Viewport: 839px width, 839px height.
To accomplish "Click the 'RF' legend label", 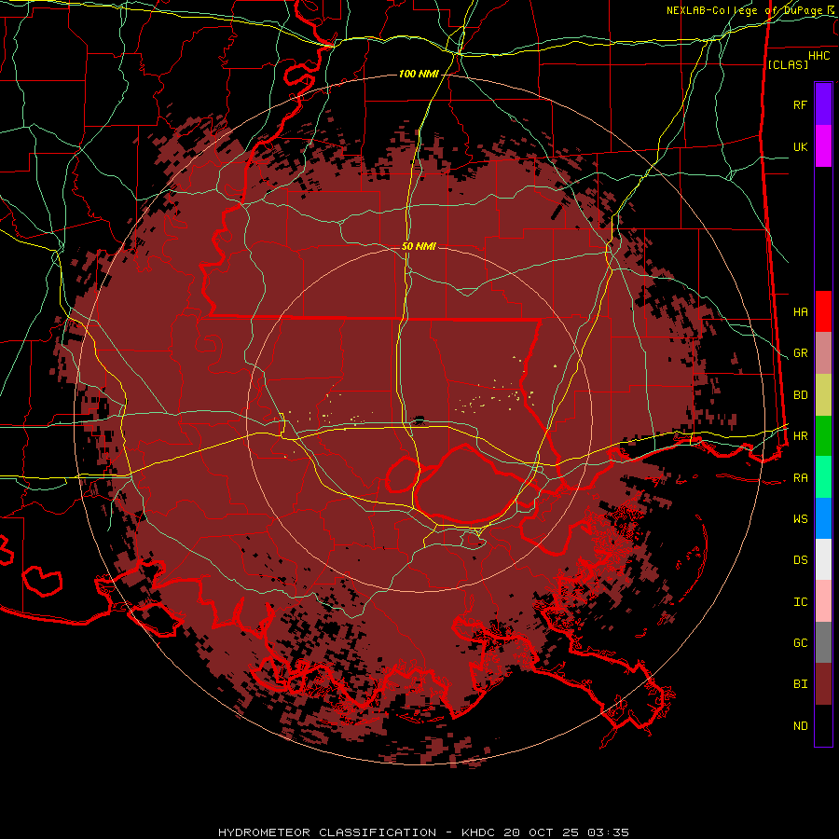I will 800,104.
